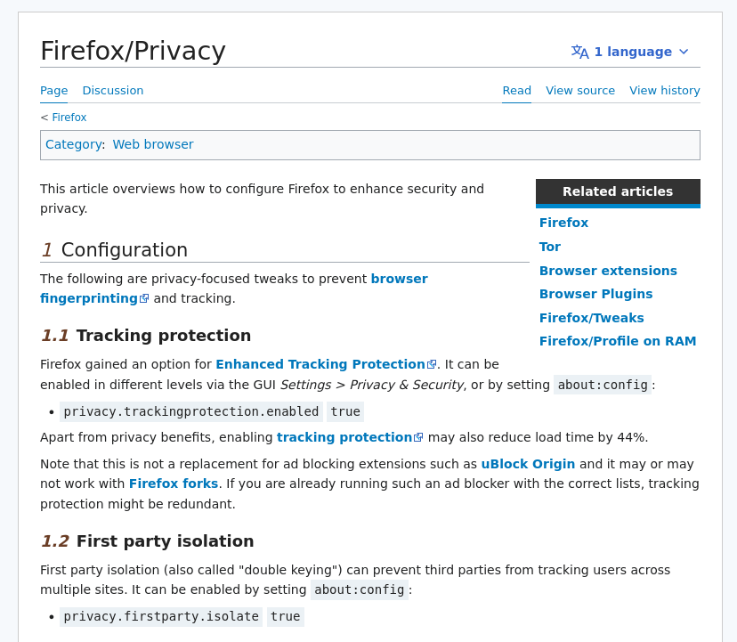This screenshot has height=642, width=737.
Task: Follow the uBlock Origin link
Action: 528,464
